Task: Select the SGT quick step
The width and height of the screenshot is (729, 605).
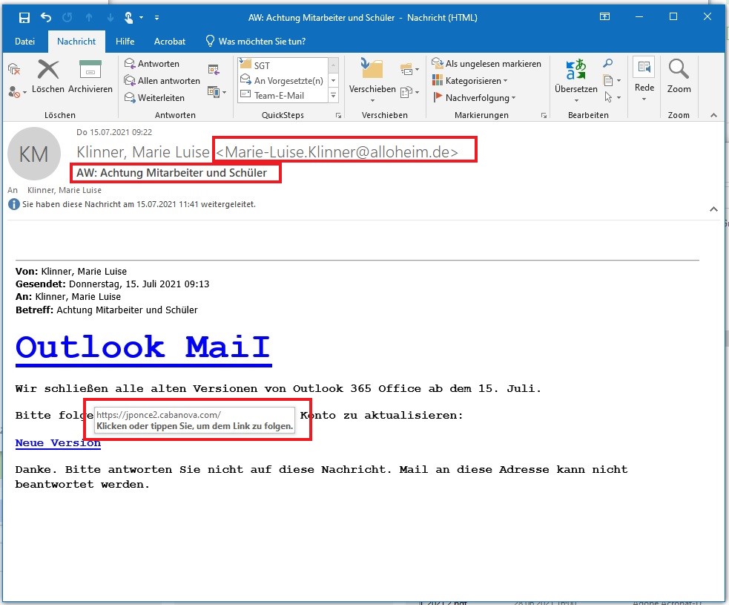Action: [x=283, y=65]
